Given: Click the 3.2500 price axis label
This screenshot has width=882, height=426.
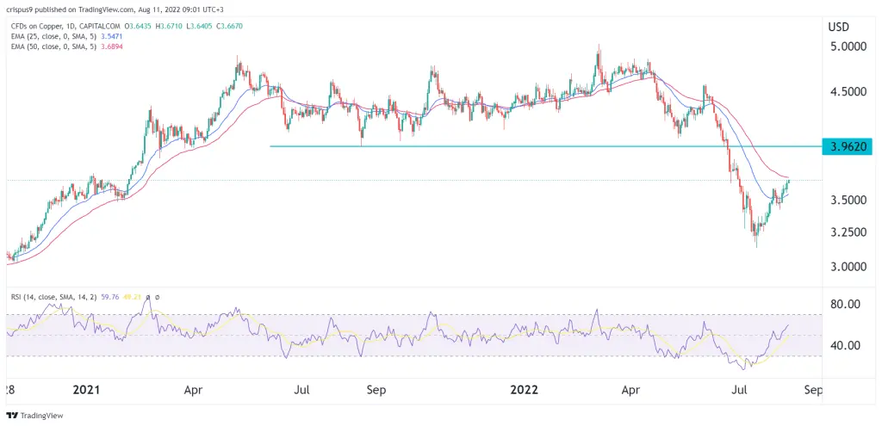Looking at the screenshot, I should pyautogui.click(x=850, y=232).
